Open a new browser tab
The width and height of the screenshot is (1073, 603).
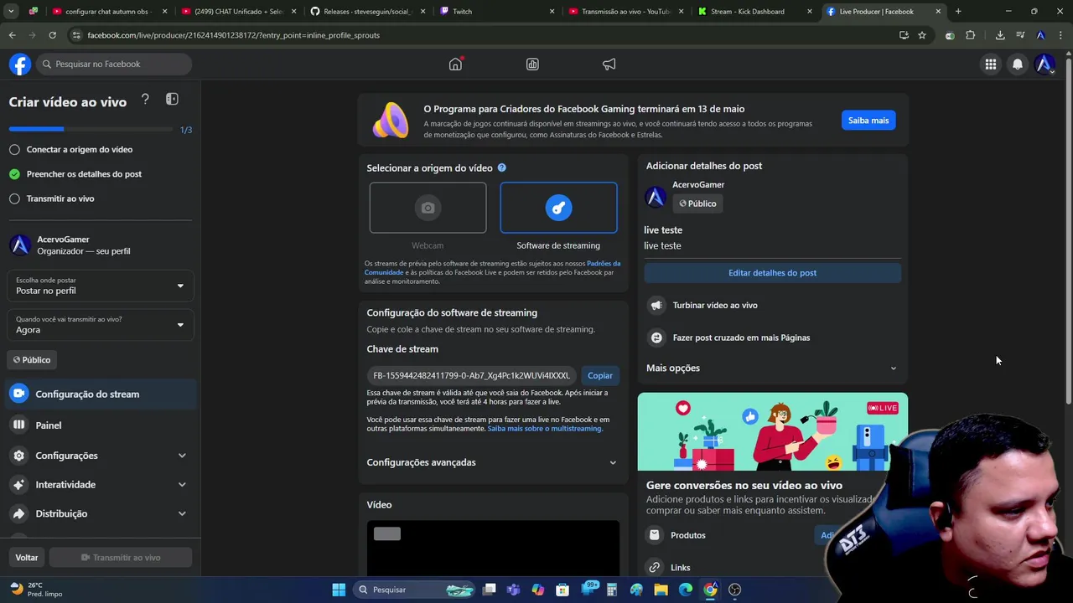click(x=958, y=12)
